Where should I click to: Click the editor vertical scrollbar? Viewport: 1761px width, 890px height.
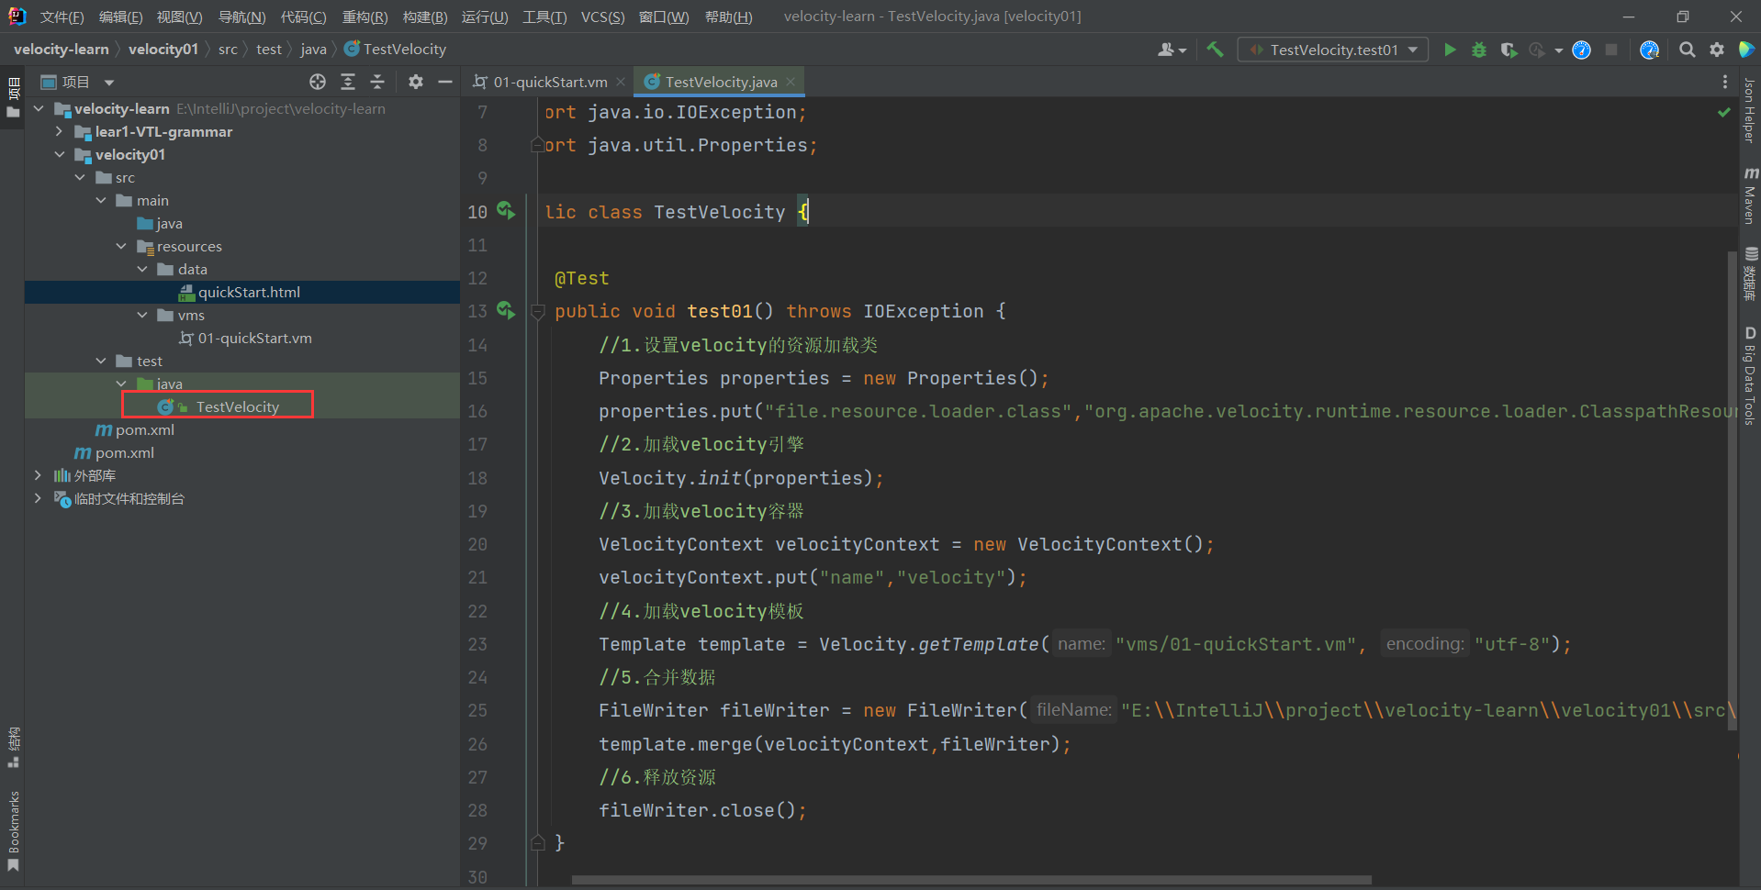(x=1733, y=490)
